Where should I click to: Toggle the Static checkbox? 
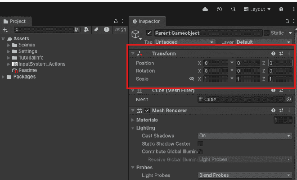coord(266,33)
